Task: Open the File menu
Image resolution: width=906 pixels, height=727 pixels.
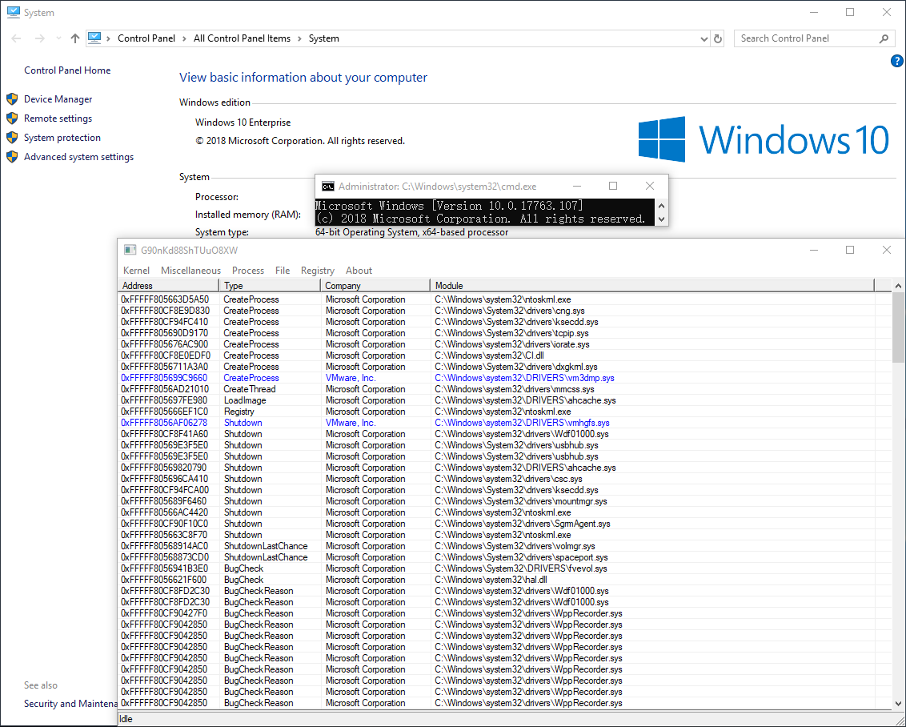Action: tap(283, 271)
